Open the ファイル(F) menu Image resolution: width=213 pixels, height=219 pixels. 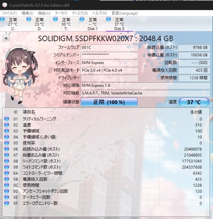9,13
